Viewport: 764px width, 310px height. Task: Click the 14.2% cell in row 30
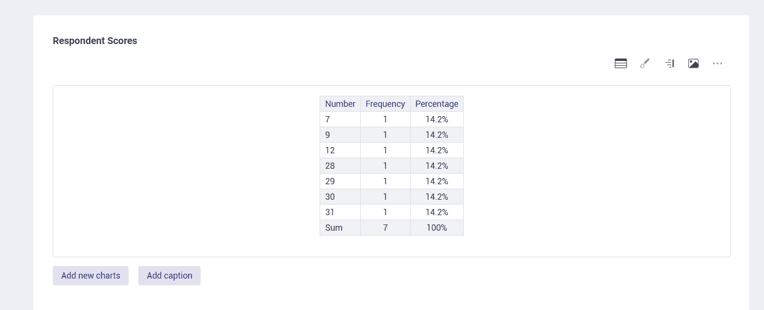(x=437, y=197)
